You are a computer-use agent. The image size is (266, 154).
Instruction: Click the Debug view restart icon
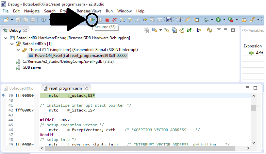coord(182,30)
